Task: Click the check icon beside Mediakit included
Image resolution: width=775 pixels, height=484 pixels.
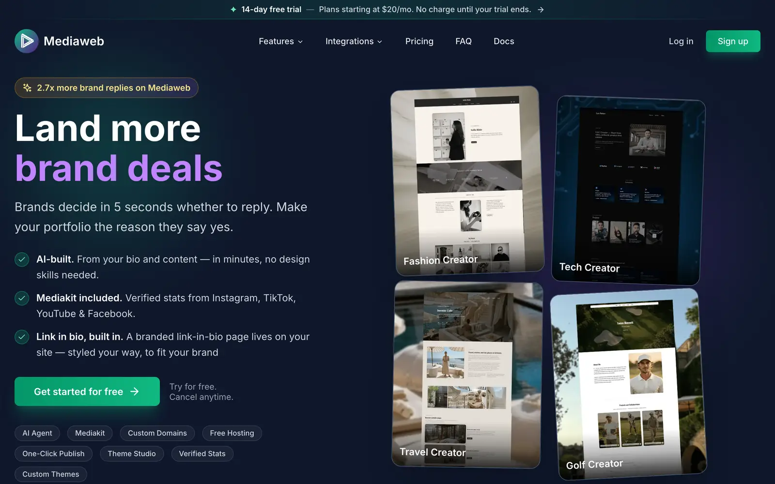Action: point(22,298)
